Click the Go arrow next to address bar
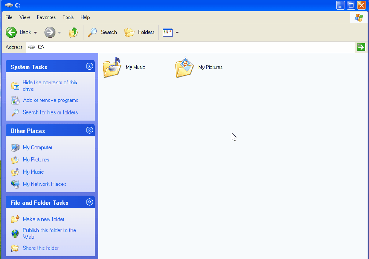 (x=361, y=47)
